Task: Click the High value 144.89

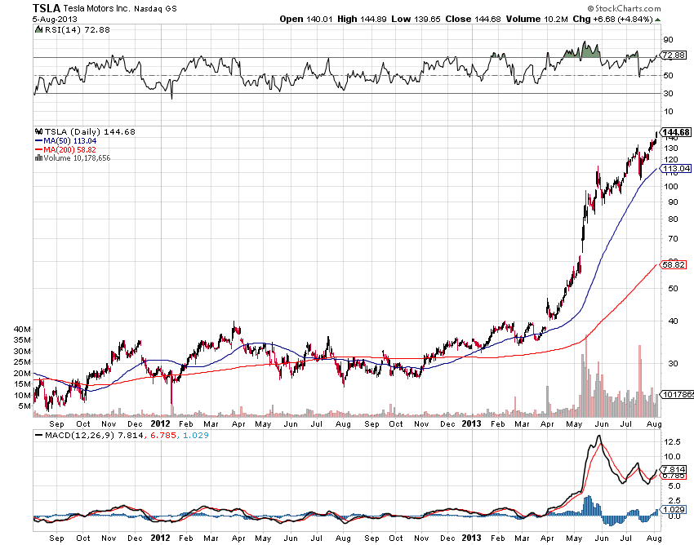Action: point(372,19)
